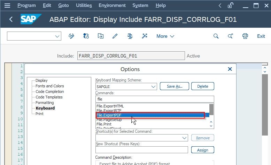Image resolution: width=271 pixels, height=165 pixels.
Task: Click the lock session icon
Action: [x=230, y=6]
